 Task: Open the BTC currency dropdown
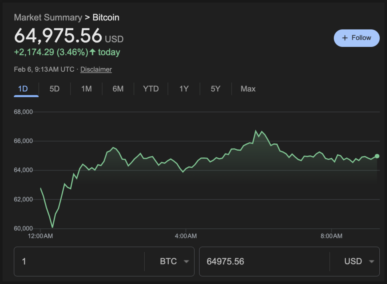[x=174, y=262]
